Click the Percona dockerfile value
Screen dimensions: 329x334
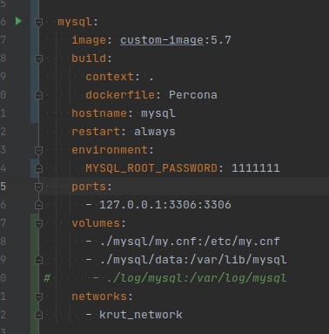(193, 95)
